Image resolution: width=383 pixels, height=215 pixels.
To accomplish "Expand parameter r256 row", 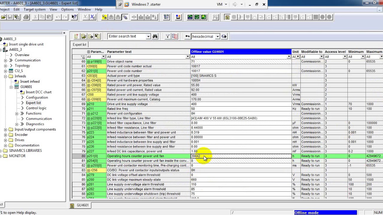I will pyautogui.click(x=89, y=170).
